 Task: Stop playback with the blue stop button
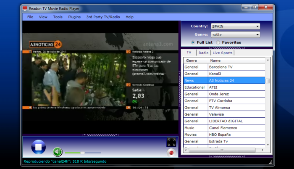click(38, 147)
